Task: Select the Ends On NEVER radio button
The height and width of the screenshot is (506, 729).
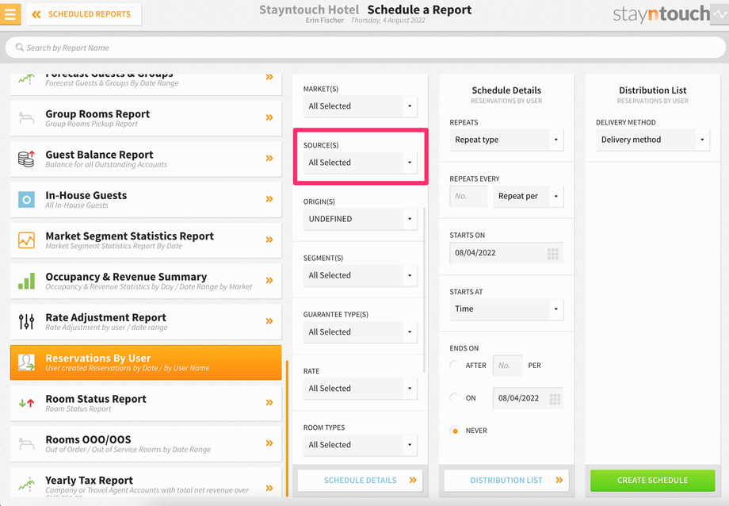Action: (455, 431)
